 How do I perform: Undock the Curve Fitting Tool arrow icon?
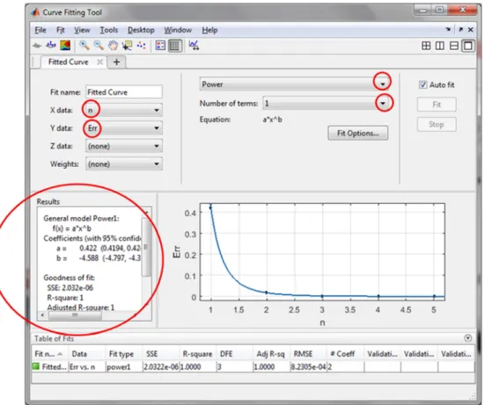(x=460, y=30)
